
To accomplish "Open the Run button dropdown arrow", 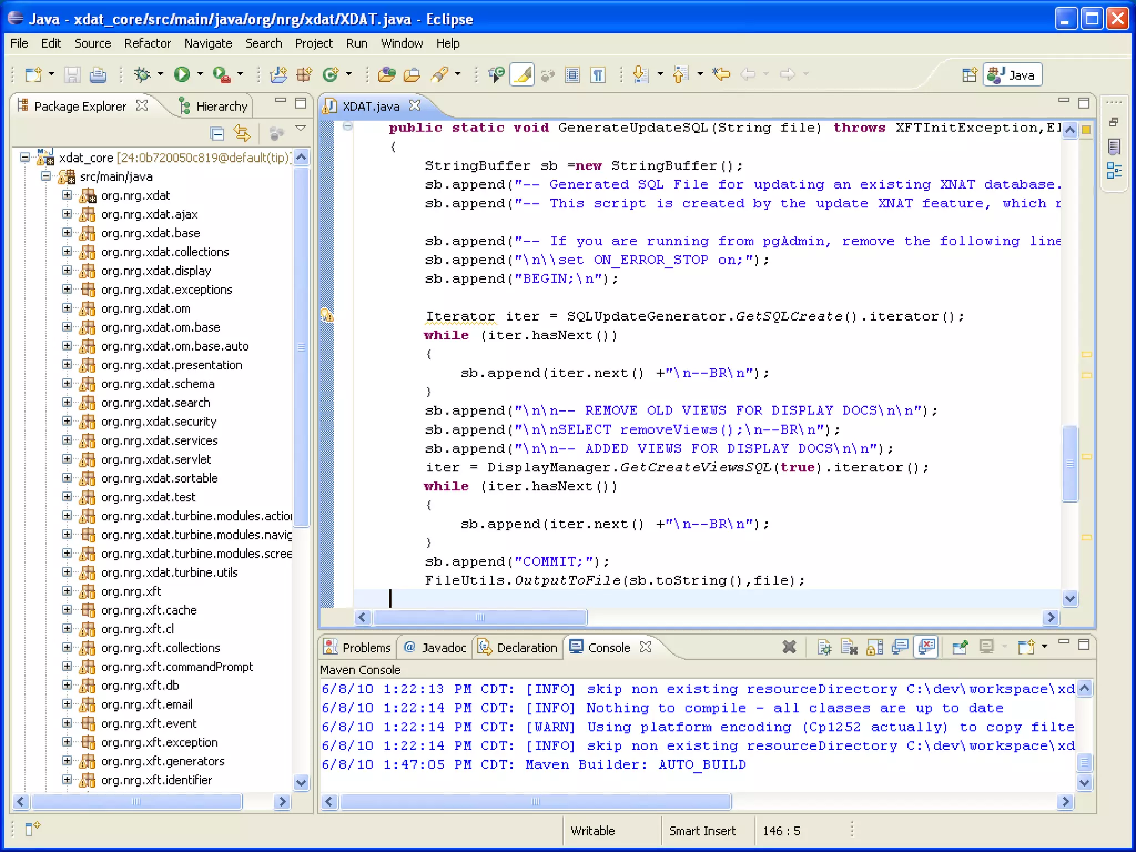I will point(200,74).
